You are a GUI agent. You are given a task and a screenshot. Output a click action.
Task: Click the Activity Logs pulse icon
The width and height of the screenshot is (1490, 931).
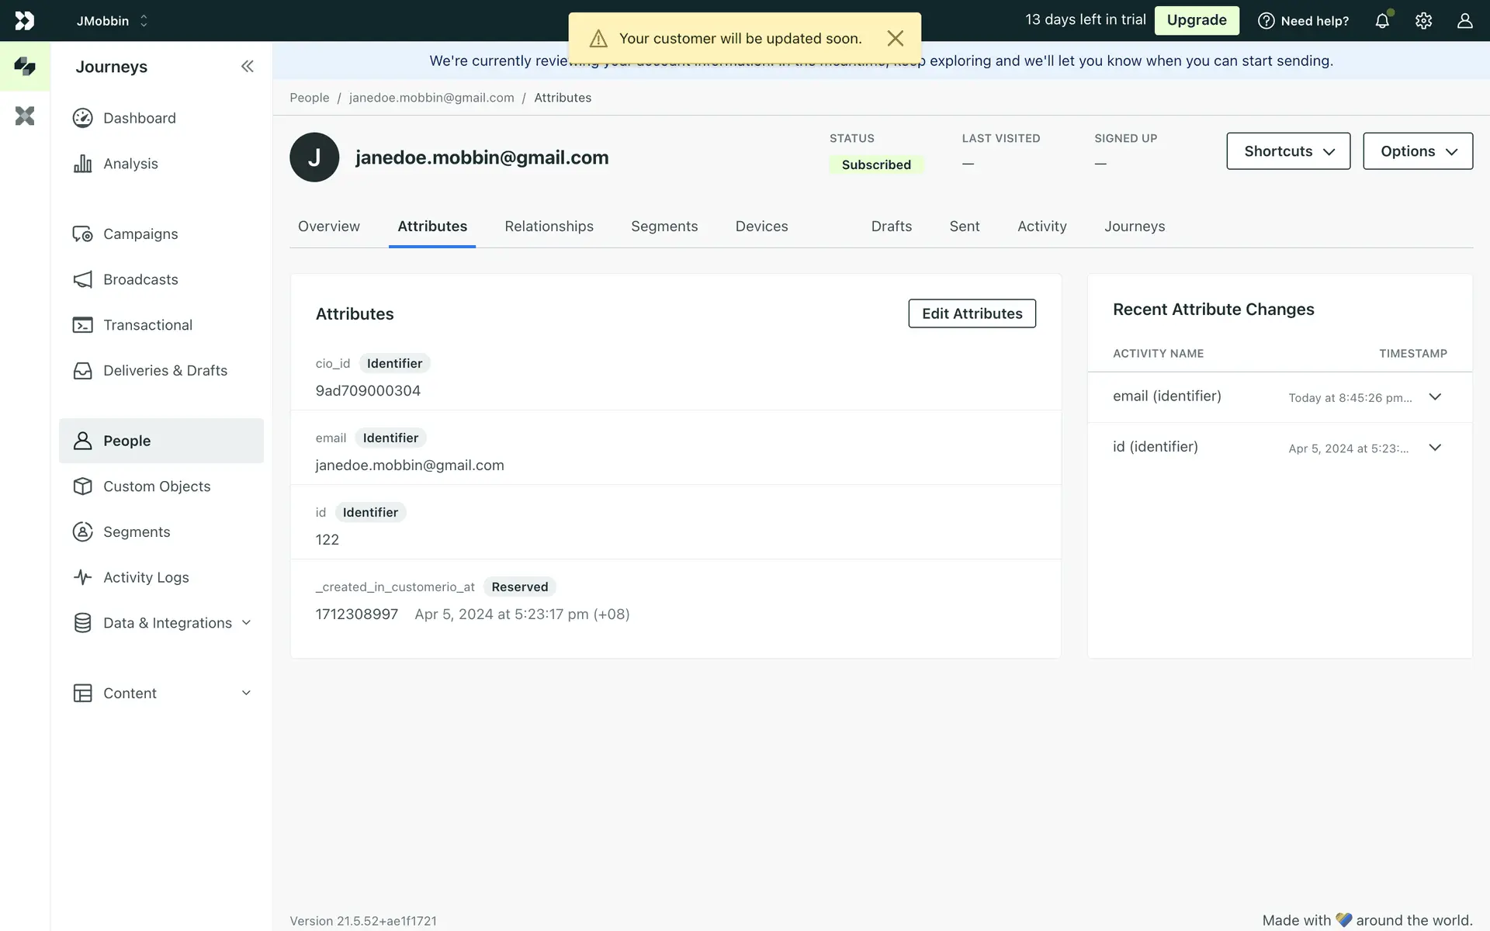(x=82, y=577)
